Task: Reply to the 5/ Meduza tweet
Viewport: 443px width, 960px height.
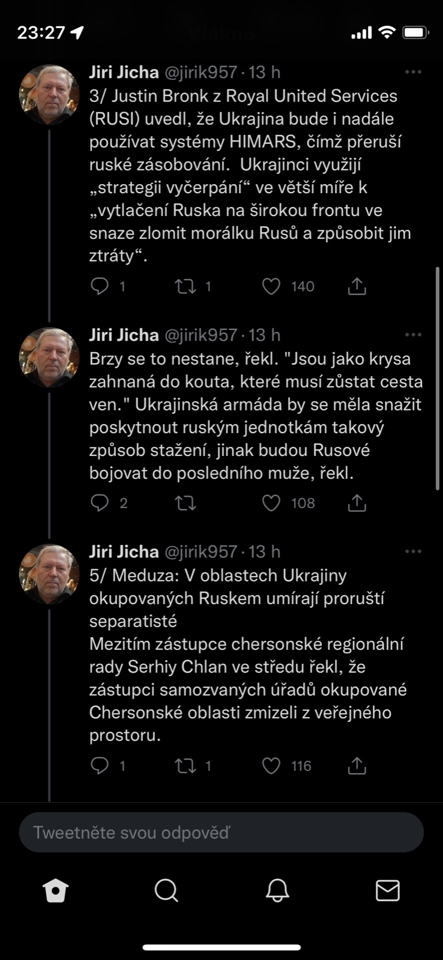Action: pos(99,766)
